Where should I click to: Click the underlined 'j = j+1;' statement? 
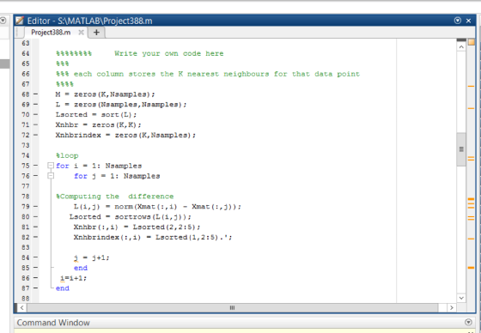coord(91,257)
